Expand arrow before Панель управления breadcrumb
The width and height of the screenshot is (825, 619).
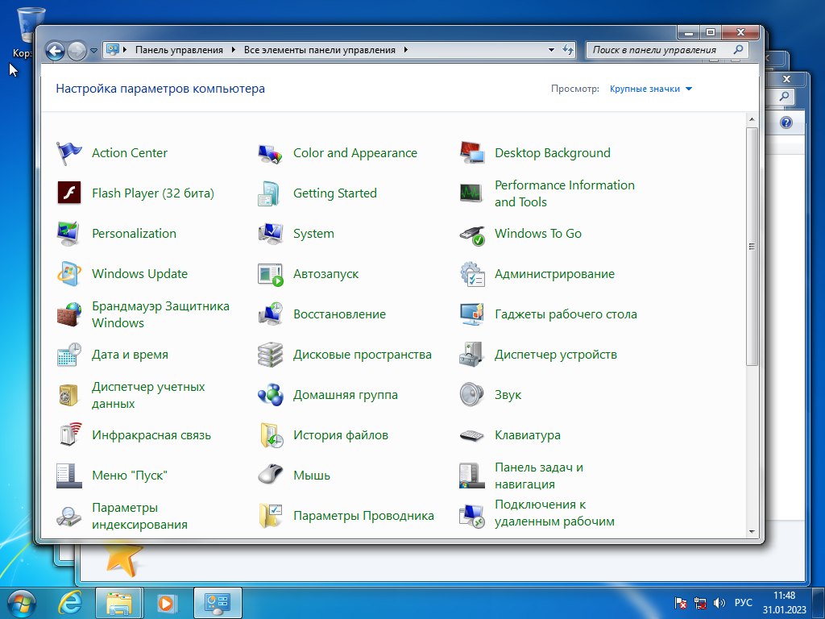point(125,50)
